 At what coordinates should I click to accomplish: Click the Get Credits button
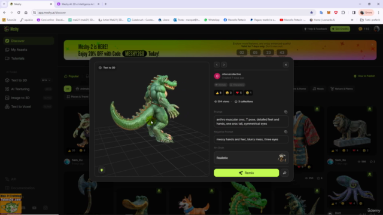pos(340,29)
